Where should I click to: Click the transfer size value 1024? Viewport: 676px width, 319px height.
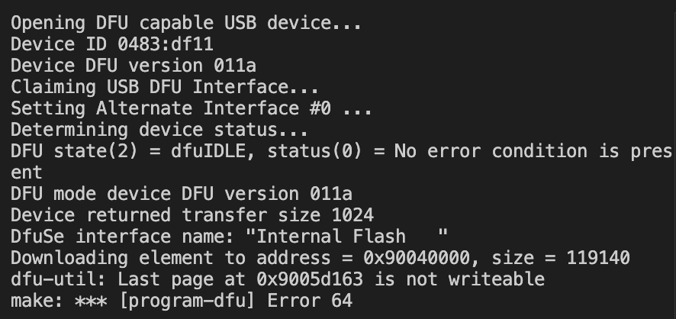(x=352, y=215)
